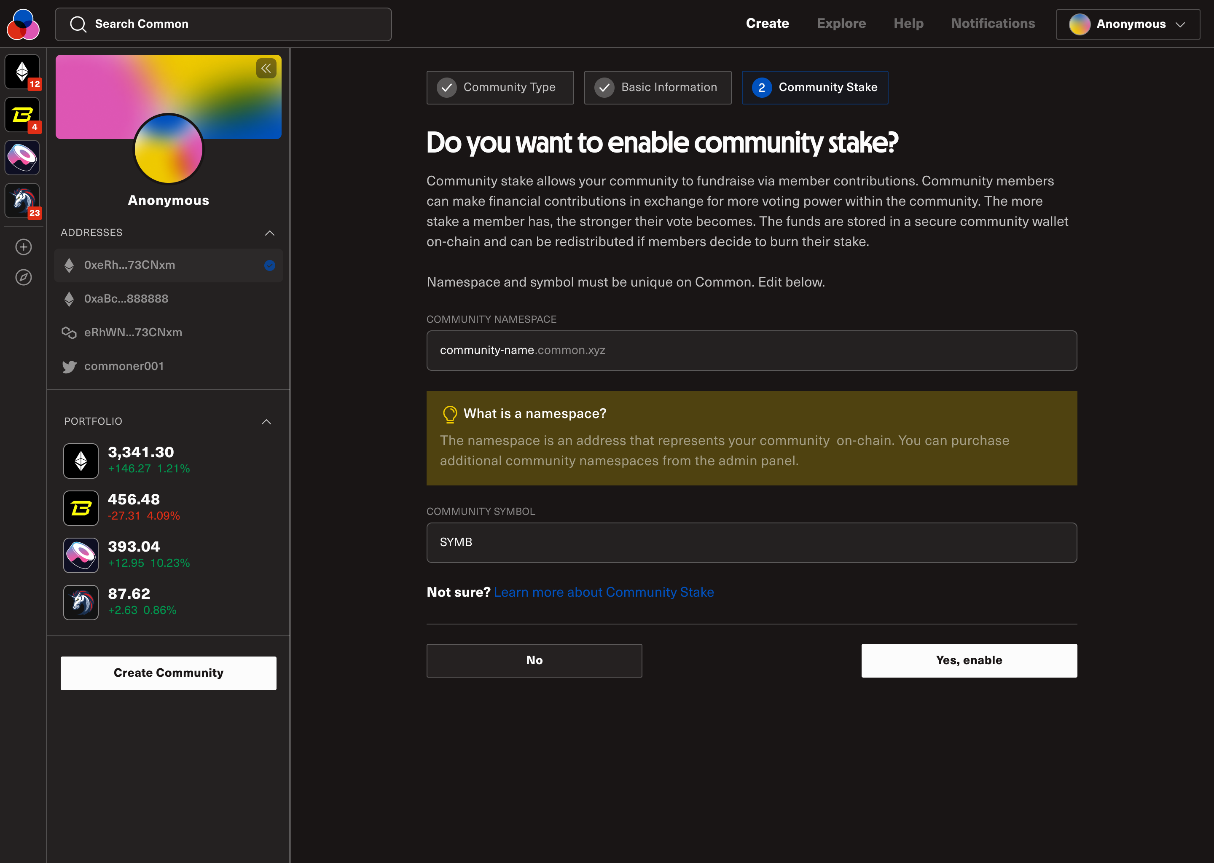Click the gradient profile avatar circle
This screenshot has height=863, width=1214.
pyautogui.click(x=169, y=149)
